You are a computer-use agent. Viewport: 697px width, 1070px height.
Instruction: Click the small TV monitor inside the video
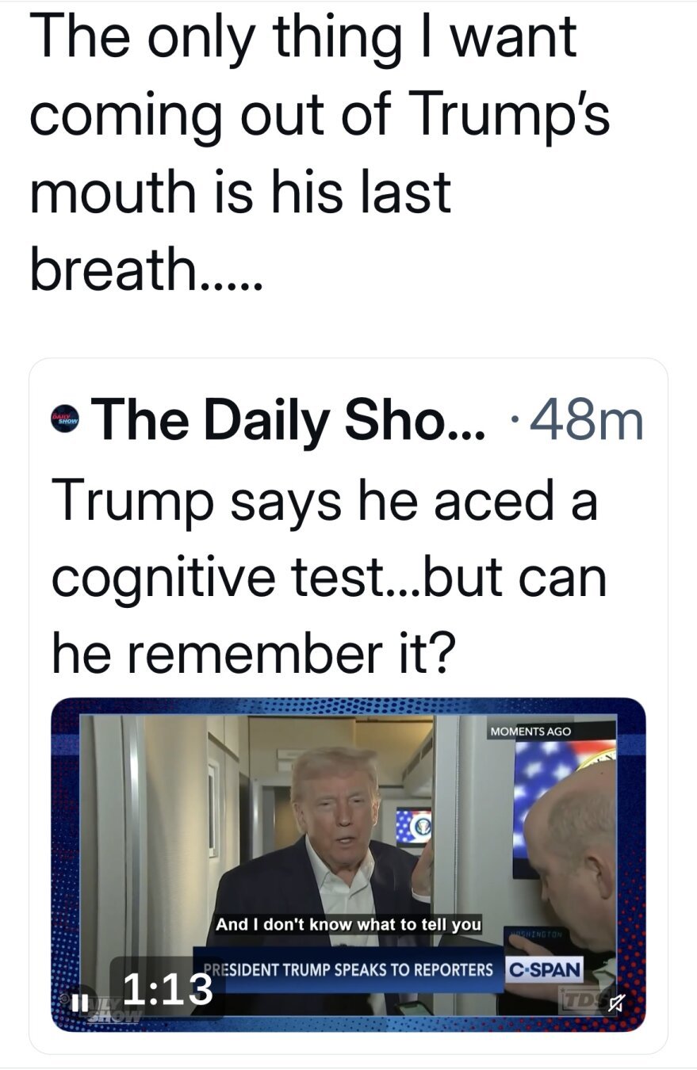pos(413,826)
